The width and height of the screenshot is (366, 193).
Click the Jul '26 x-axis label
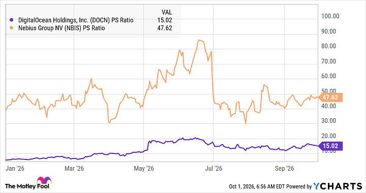click(x=213, y=168)
